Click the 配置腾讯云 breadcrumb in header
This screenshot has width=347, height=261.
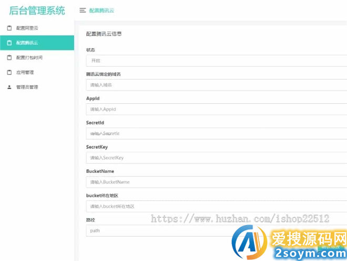coord(101,10)
